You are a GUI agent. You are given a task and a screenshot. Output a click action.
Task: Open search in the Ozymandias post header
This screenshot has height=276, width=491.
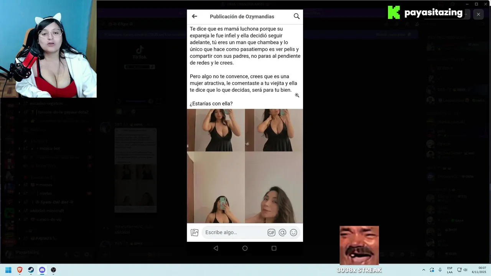click(x=297, y=16)
